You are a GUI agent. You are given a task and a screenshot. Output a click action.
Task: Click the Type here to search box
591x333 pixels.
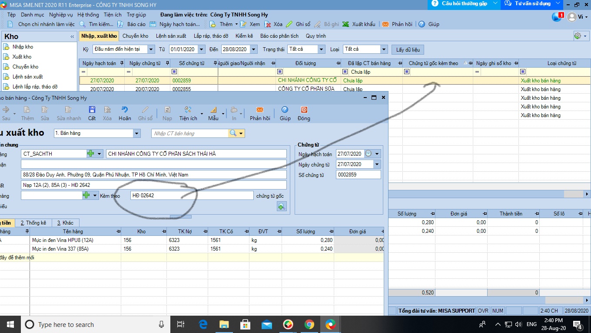(96, 324)
